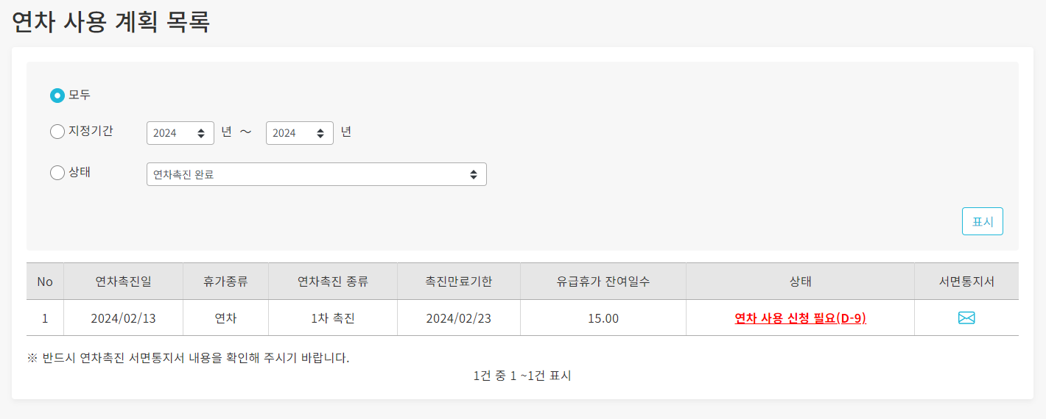Open the start year dropdown
Screen dimensions: 1046x419
180,133
